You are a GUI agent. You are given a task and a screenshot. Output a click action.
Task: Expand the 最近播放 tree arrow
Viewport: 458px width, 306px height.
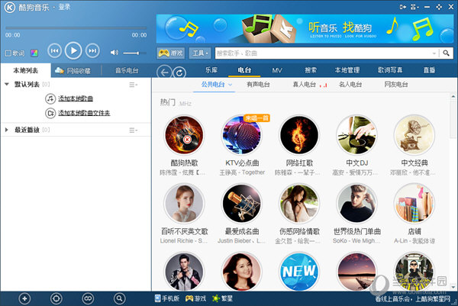pyautogui.click(x=7, y=130)
